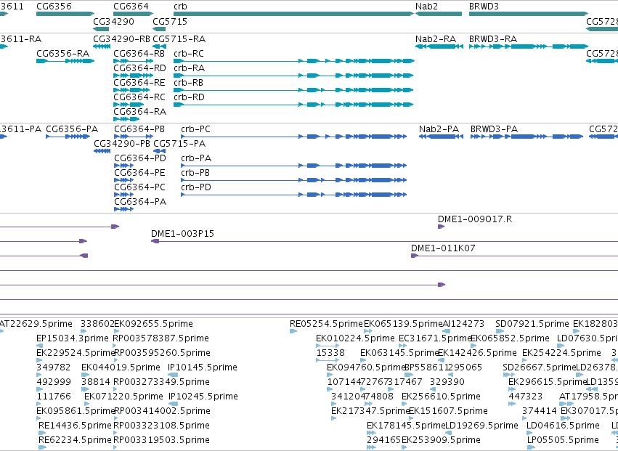Open the Nab2-RA transcript label
Screen dimensions: 618x451
point(436,39)
